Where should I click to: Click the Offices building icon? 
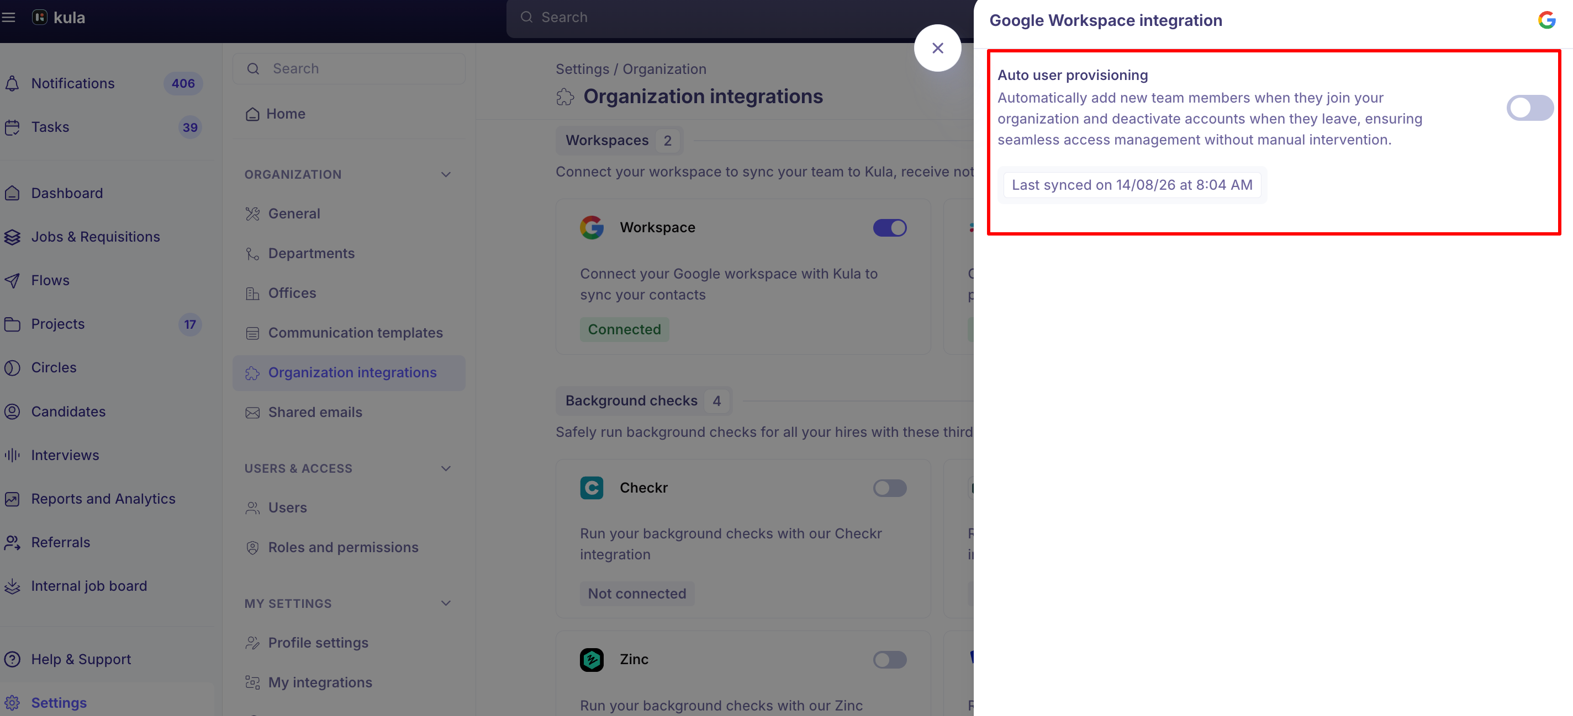pyautogui.click(x=252, y=293)
